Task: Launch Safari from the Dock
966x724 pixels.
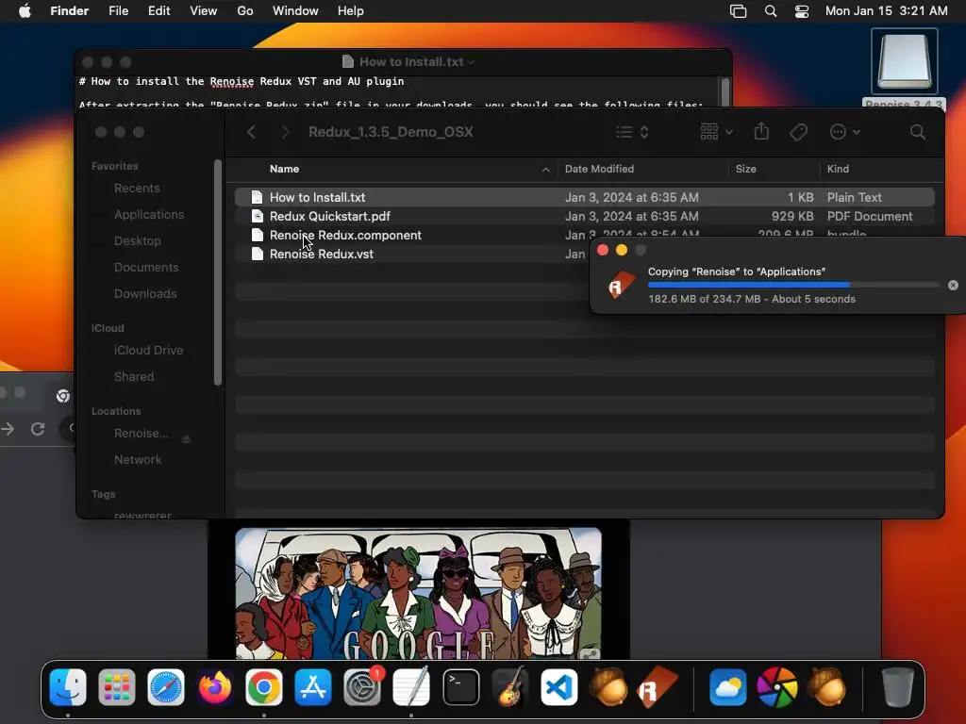Action: click(166, 687)
